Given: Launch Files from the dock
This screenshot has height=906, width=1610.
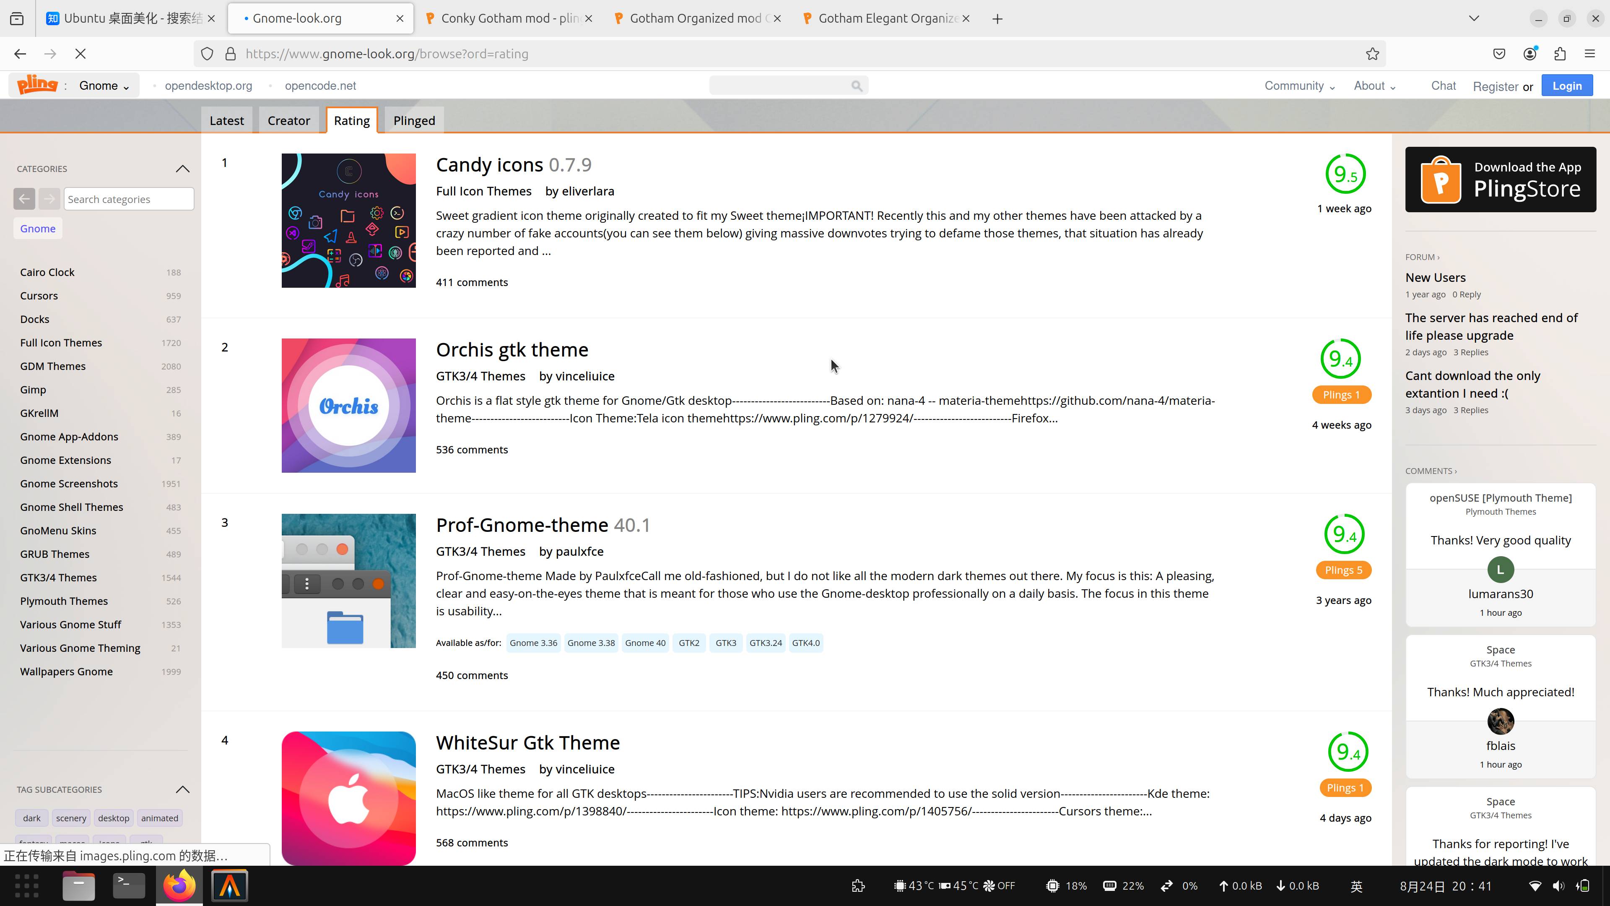Looking at the screenshot, I should (78, 885).
